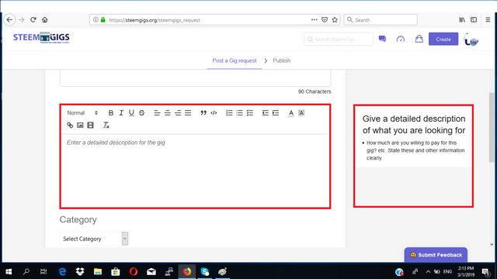Click the Create button
This screenshot has width=497, height=279.
[x=443, y=40]
